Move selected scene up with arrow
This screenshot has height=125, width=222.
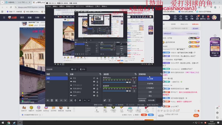tap(61, 100)
